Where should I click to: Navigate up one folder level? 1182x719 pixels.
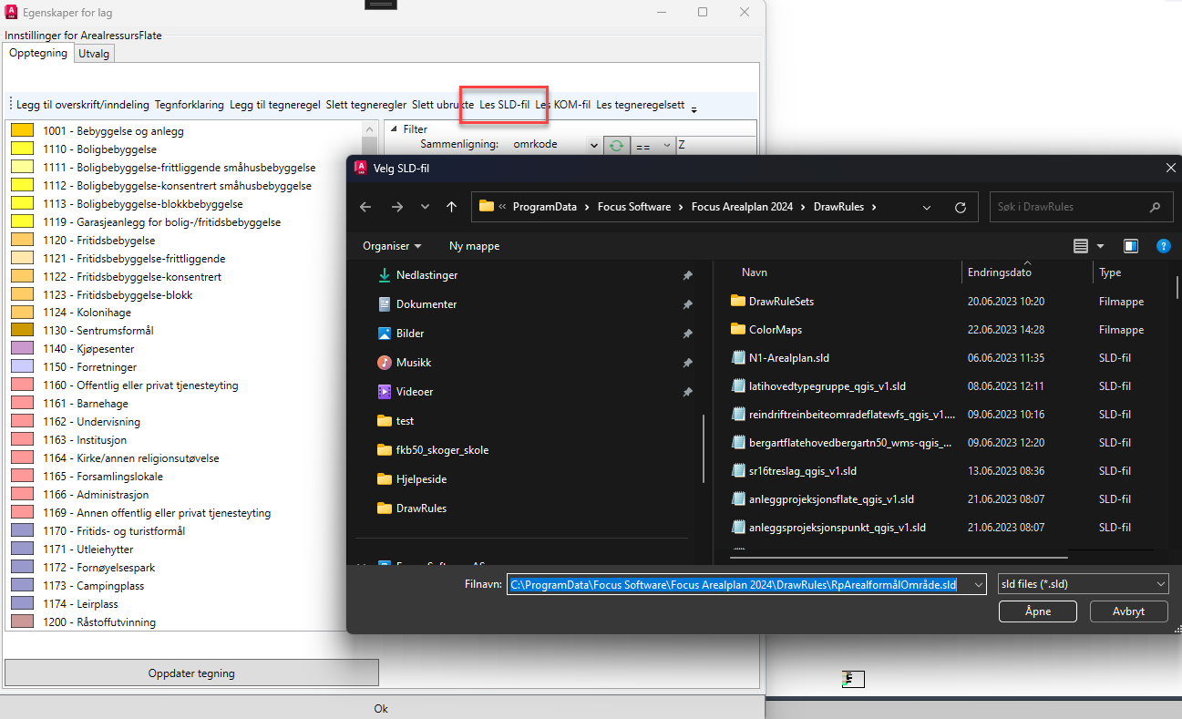(451, 207)
